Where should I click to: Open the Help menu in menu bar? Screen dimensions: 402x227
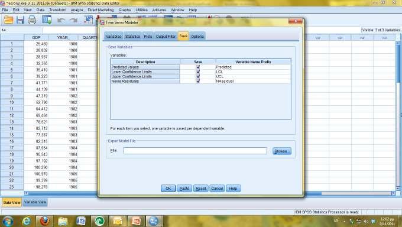tap(193, 10)
